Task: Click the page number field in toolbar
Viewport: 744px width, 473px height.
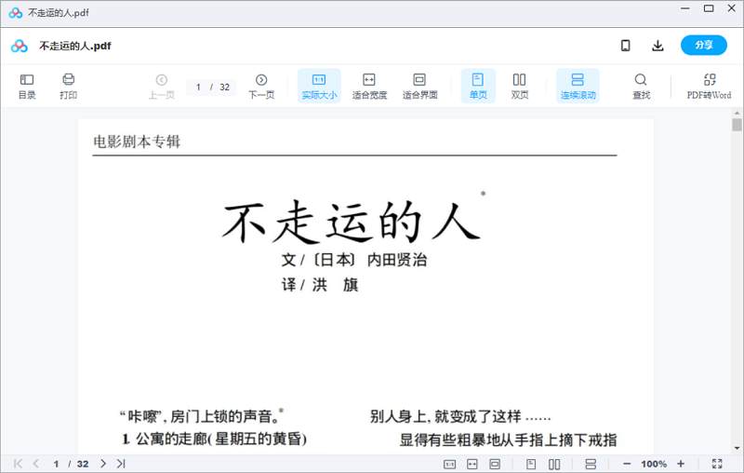Action: coord(198,87)
